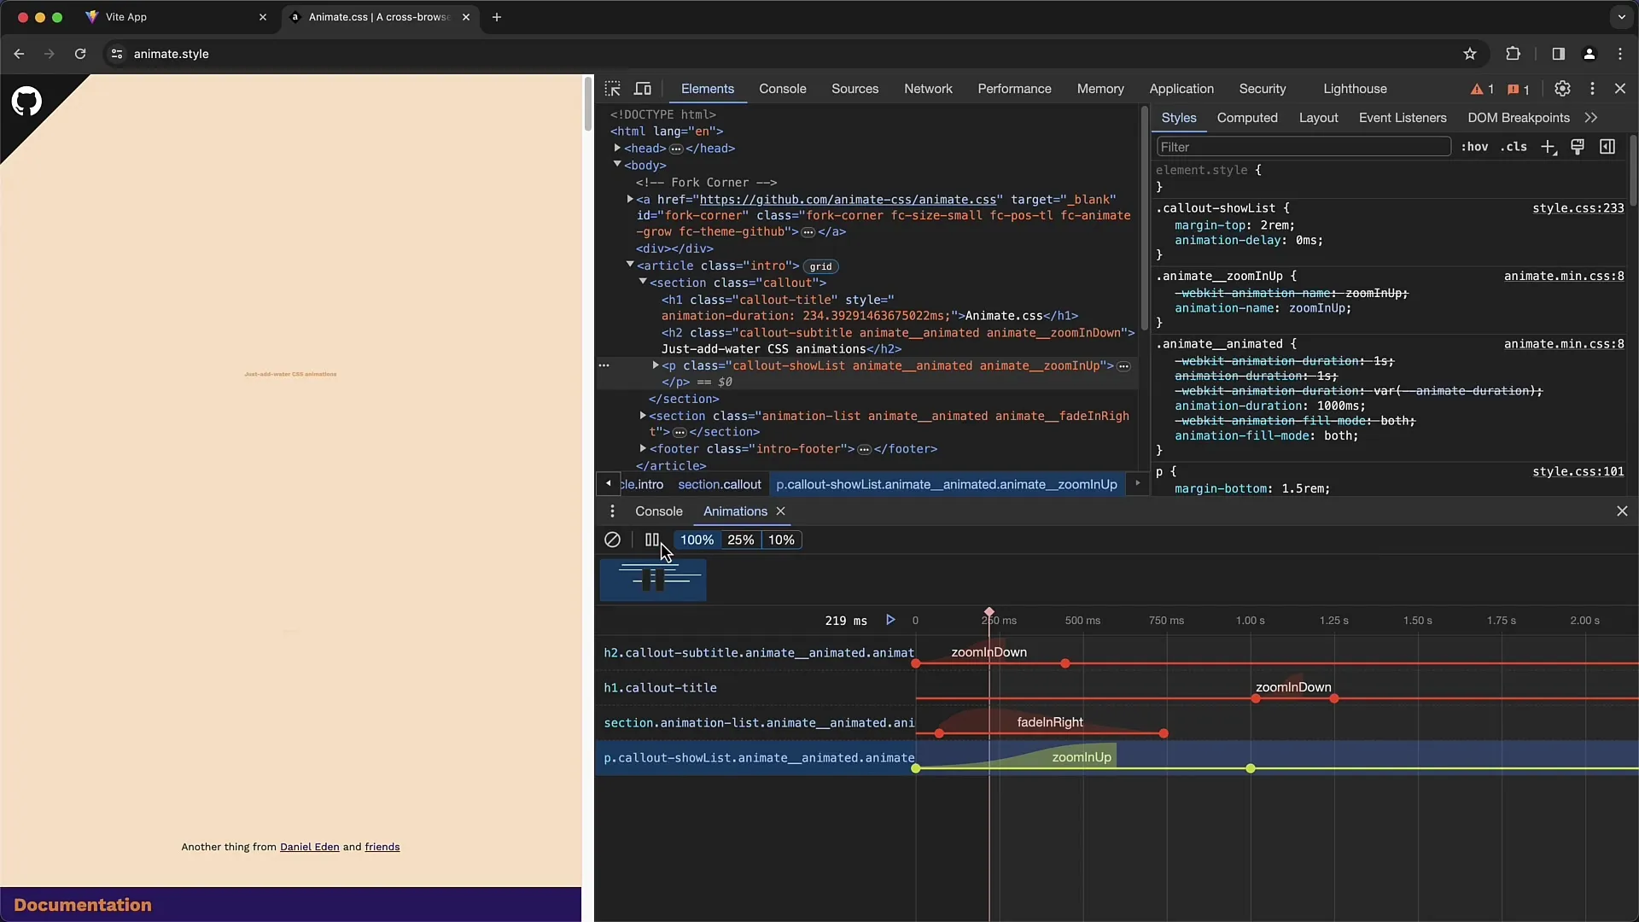
Task: Click the Sources panel icon
Action: click(x=854, y=88)
